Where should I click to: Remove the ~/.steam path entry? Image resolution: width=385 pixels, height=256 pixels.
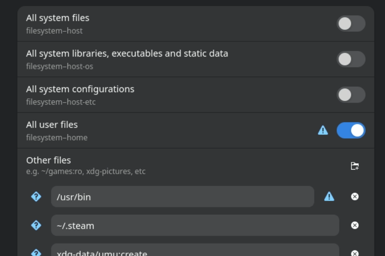coord(355,225)
